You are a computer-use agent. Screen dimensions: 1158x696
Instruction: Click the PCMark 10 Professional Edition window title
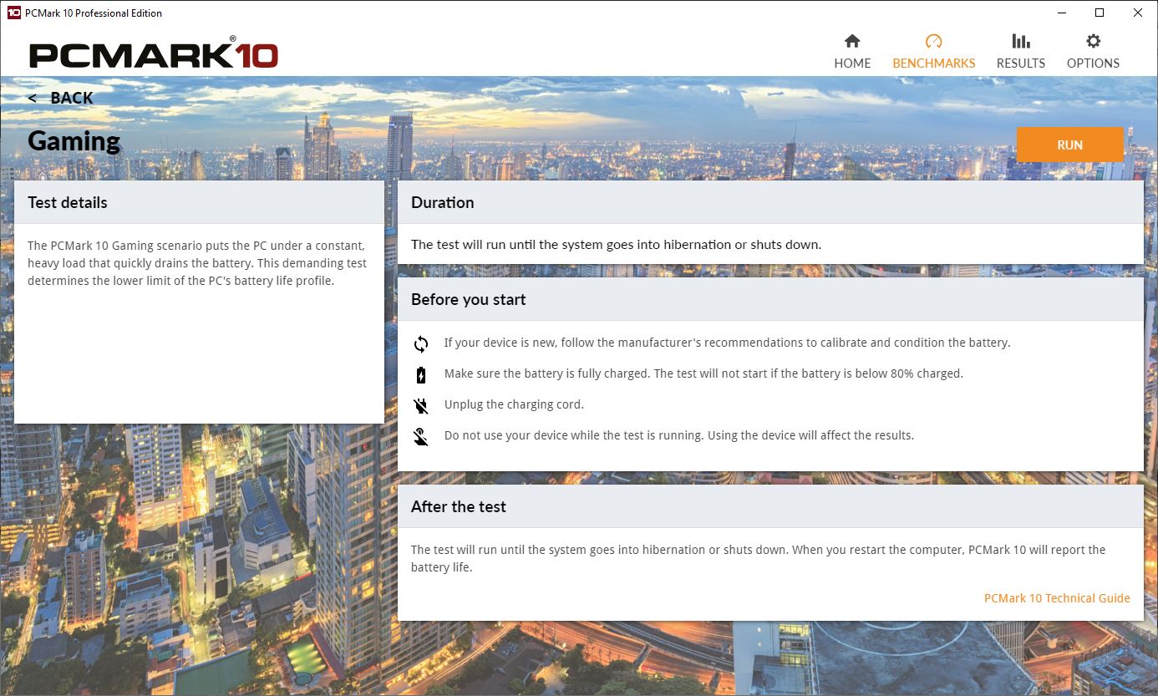(x=94, y=13)
